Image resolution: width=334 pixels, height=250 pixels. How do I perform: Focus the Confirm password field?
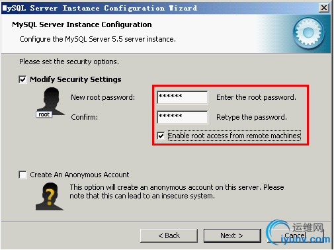coord(183,117)
